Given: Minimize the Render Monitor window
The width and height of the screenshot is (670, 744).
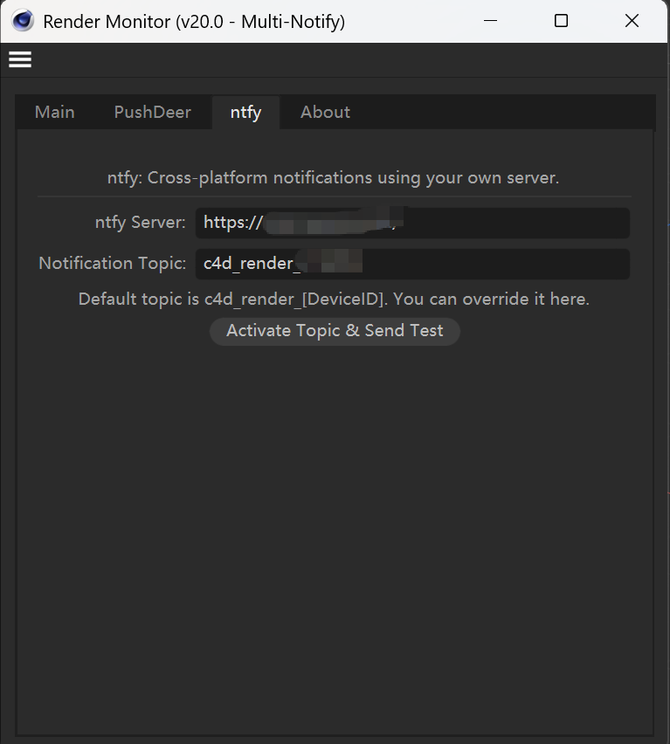Looking at the screenshot, I should 490,21.
